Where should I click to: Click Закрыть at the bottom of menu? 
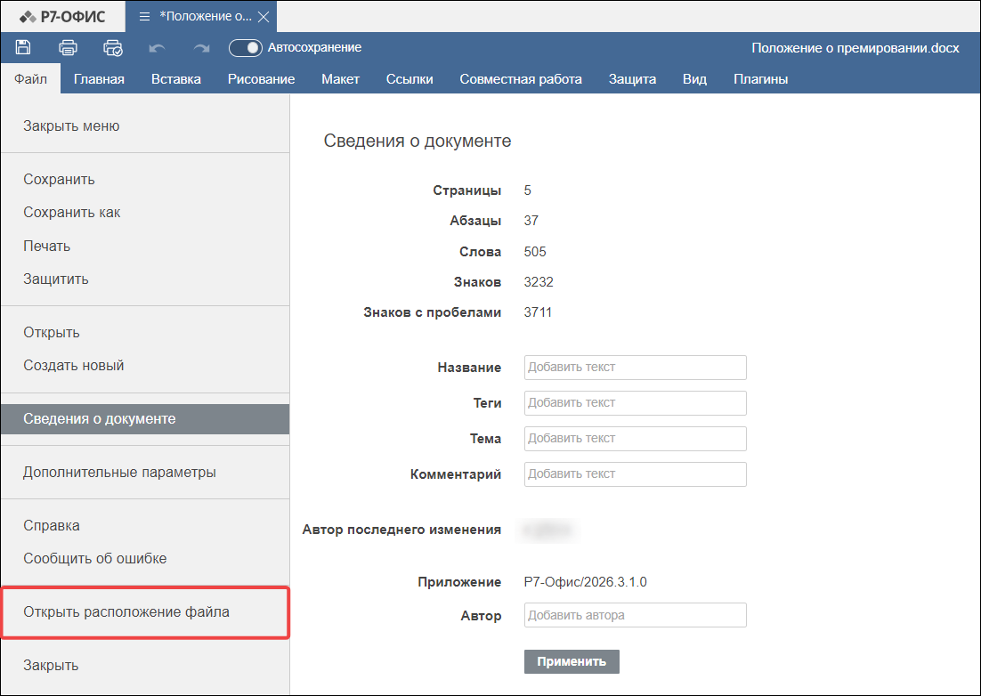pyautogui.click(x=145, y=666)
